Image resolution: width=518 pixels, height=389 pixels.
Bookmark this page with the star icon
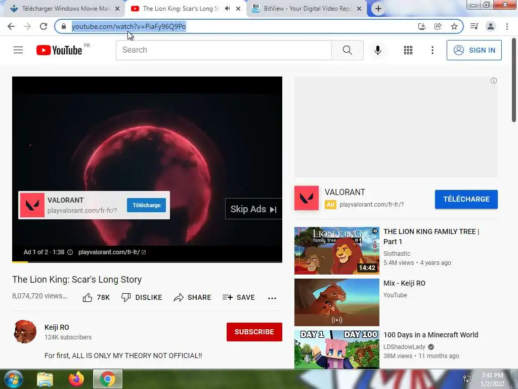pos(454,26)
